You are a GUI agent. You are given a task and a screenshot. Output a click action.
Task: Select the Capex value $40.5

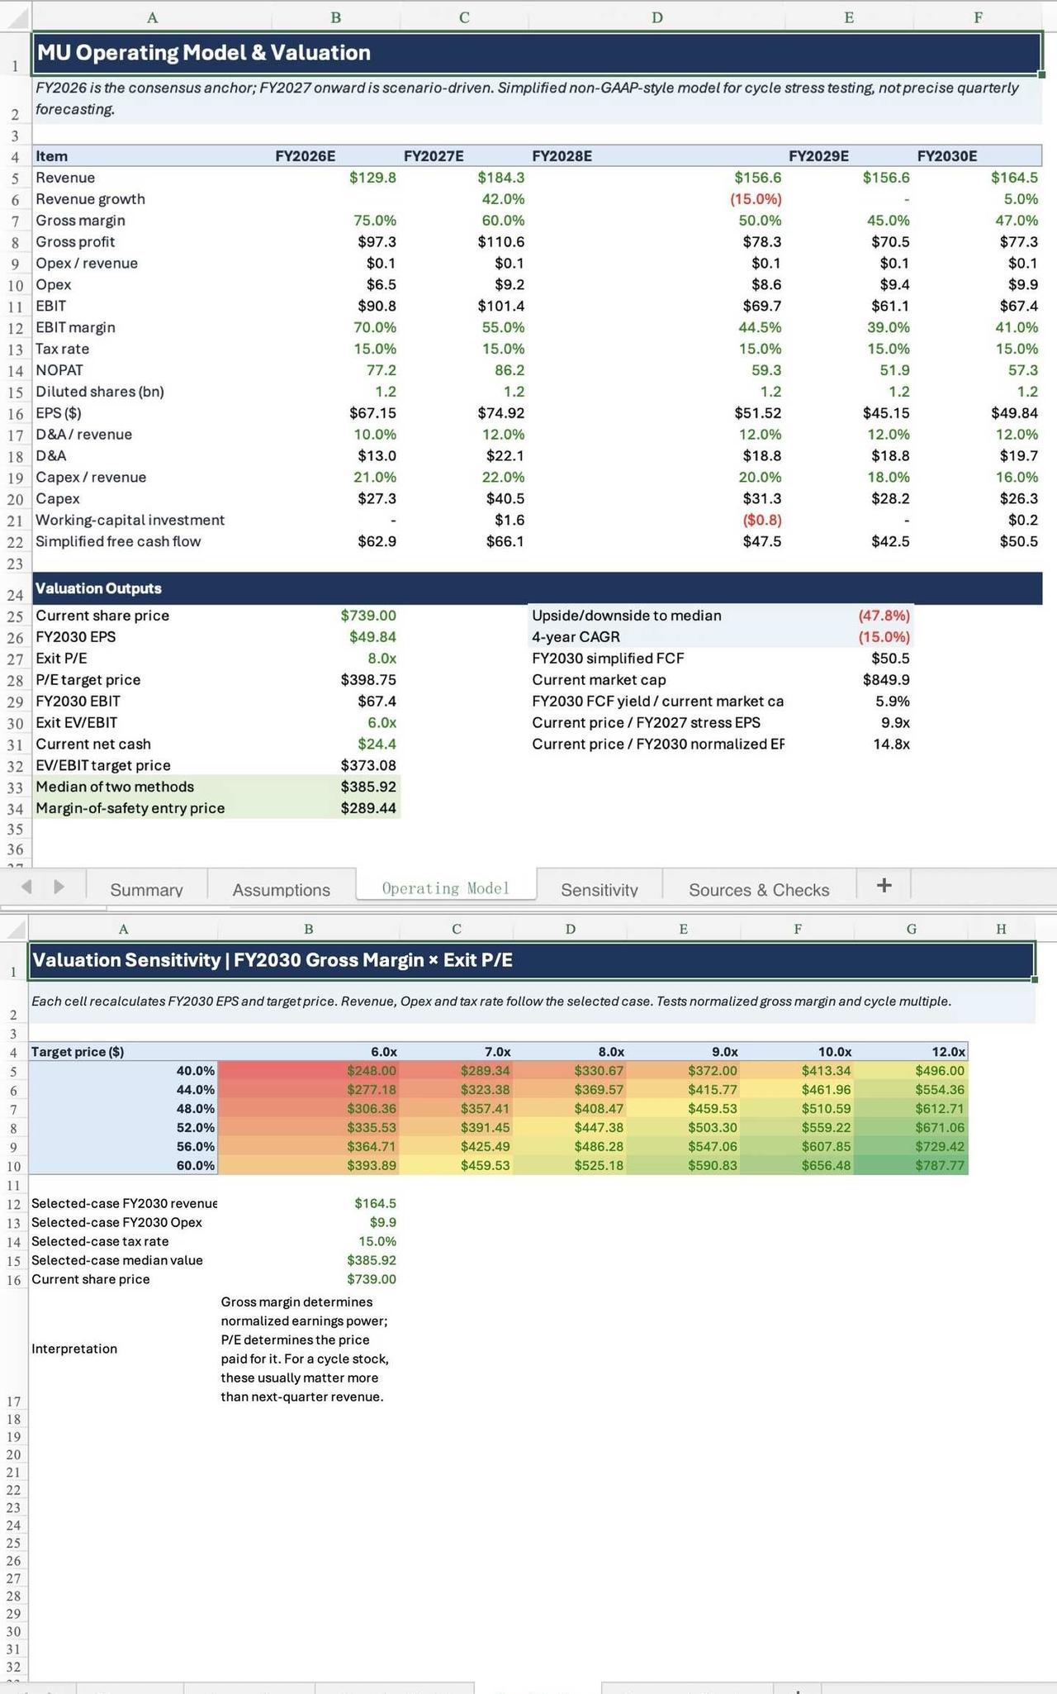click(505, 499)
